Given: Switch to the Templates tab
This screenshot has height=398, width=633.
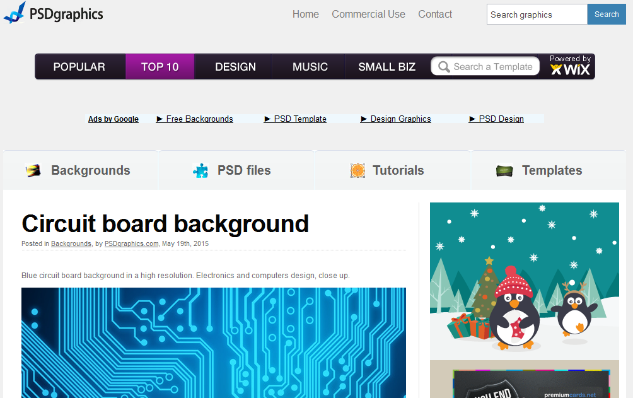Looking at the screenshot, I should [x=549, y=170].
